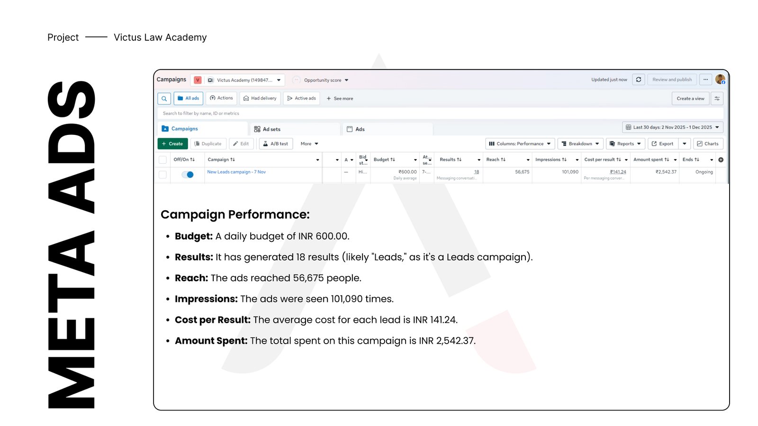
Task: Click the refresh data icon
Action: tap(638, 80)
